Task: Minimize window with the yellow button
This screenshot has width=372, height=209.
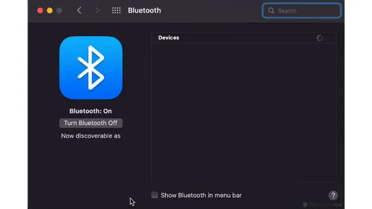Action: [x=50, y=10]
